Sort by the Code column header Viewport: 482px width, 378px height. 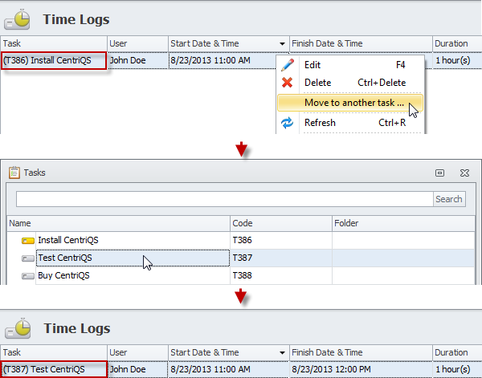pos(280,223)
